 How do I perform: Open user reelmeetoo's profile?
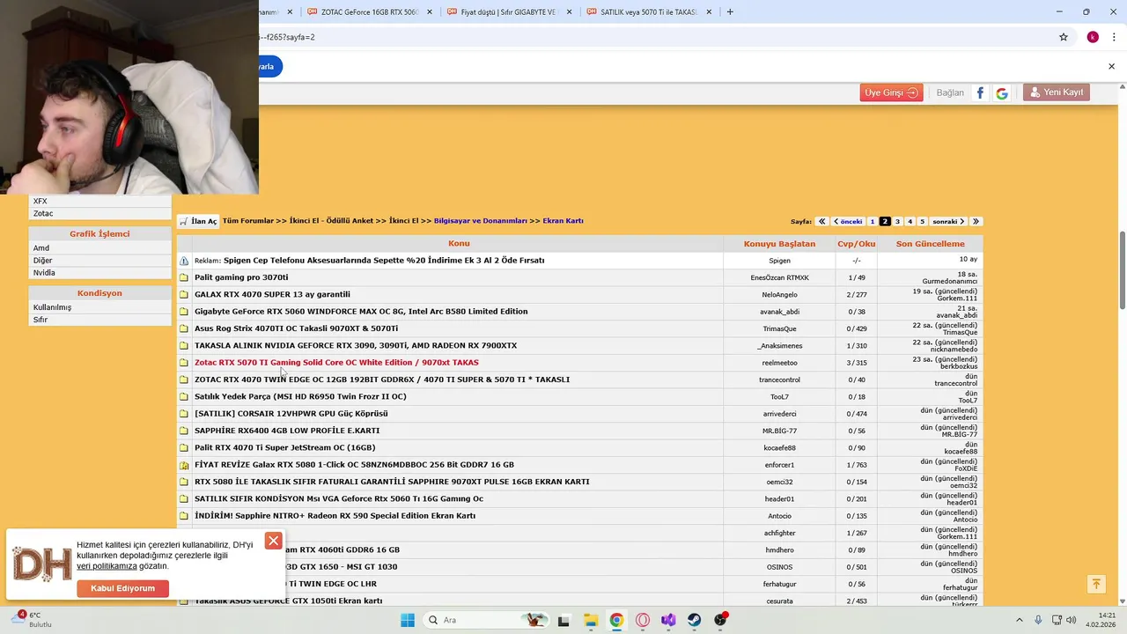pyautogui.click(x=779, y=363)
